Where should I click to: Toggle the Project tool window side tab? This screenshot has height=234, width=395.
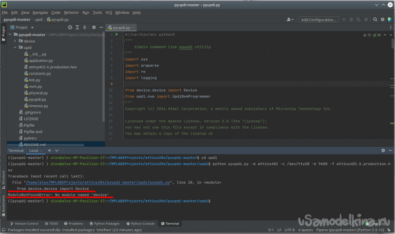click(x=3, y=31)
